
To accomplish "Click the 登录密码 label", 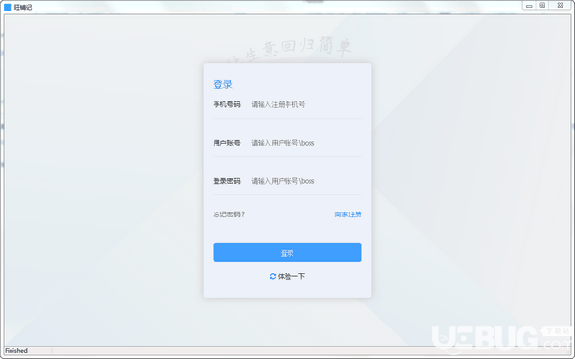I will (226, 181).
